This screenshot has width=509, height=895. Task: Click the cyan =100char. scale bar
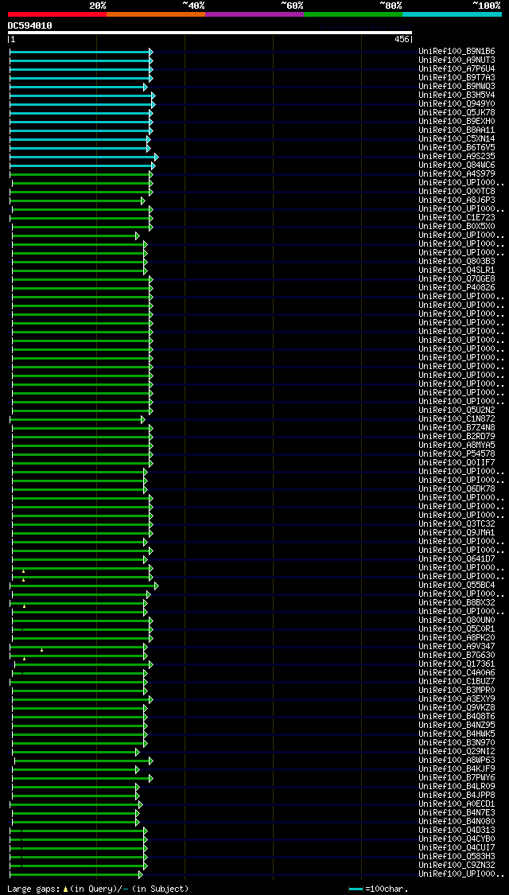(x=356, y=889)
